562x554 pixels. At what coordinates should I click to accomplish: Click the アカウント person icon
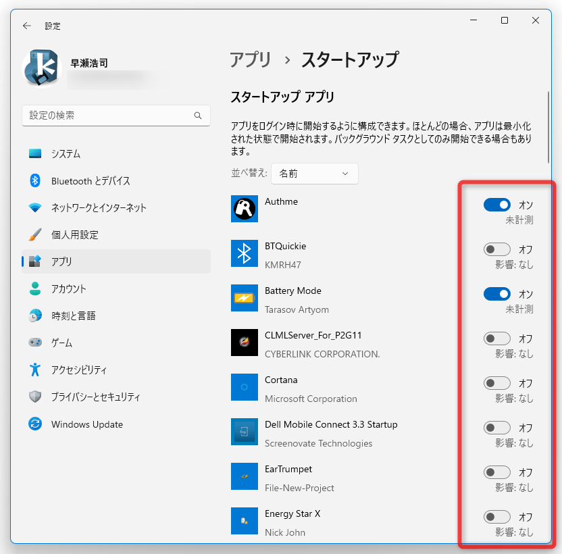pyautogui.click(x=34, y=288)
